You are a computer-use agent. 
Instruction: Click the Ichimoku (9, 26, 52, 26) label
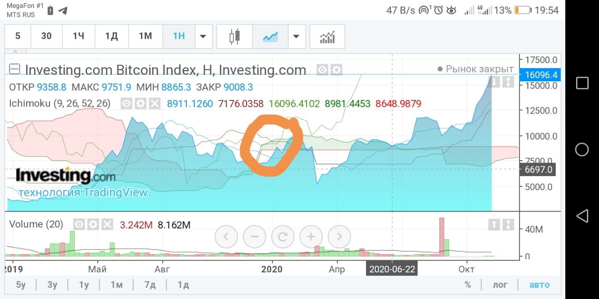coord(59,103)
